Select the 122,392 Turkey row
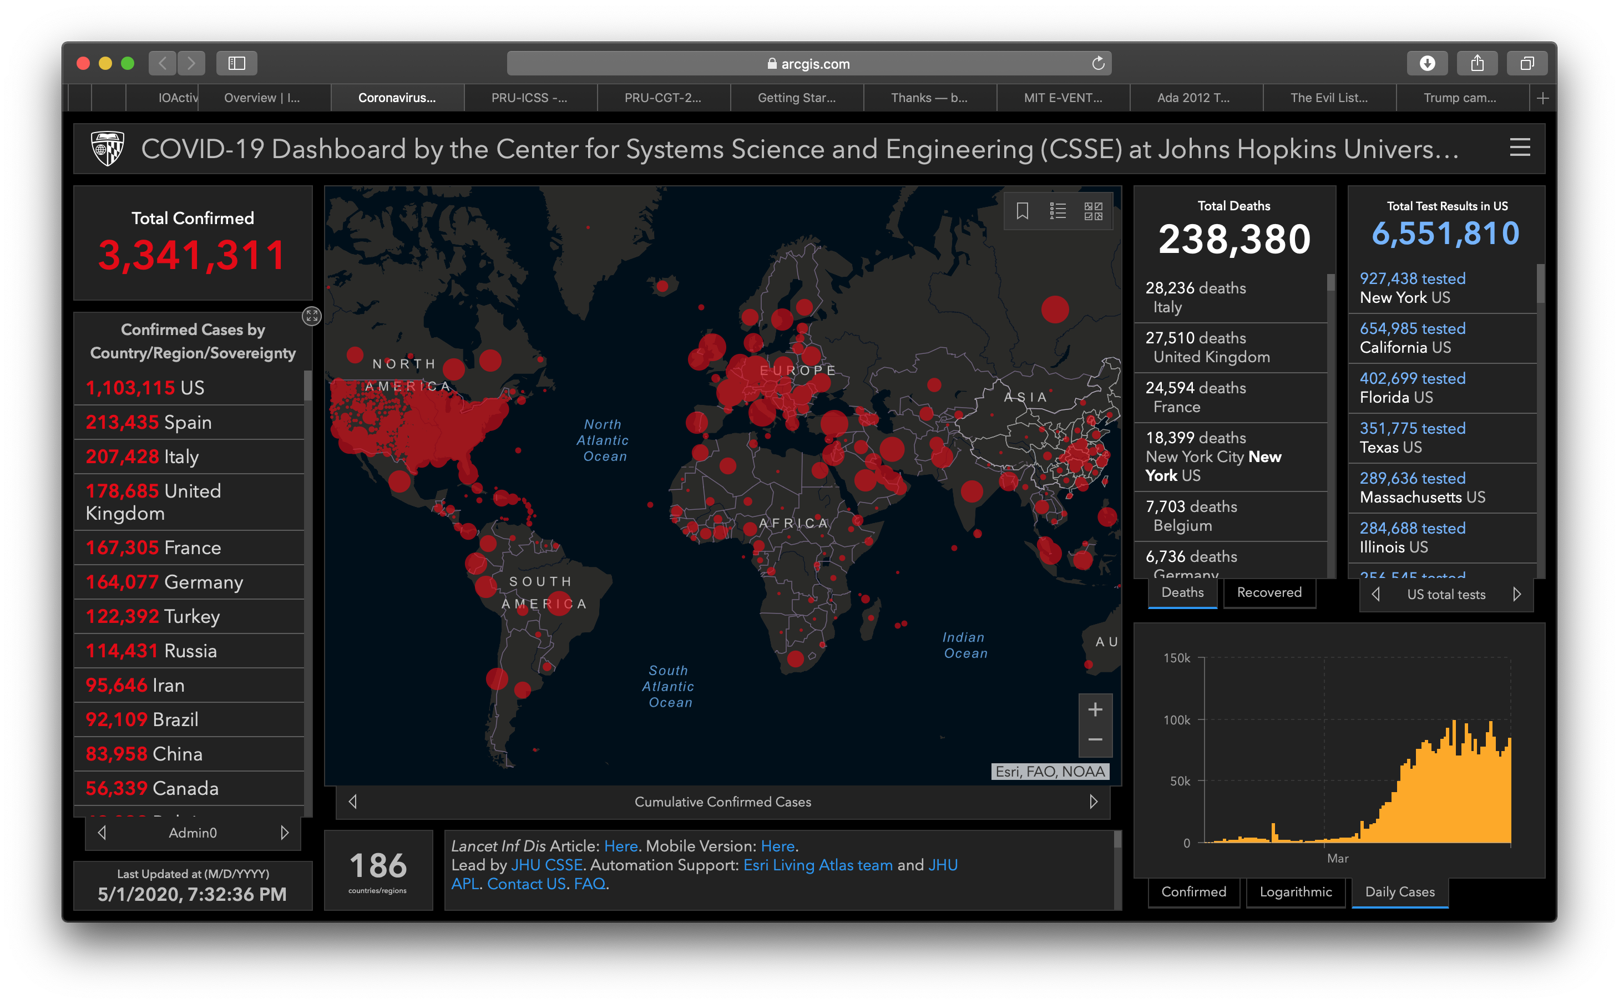 [189, 617]
